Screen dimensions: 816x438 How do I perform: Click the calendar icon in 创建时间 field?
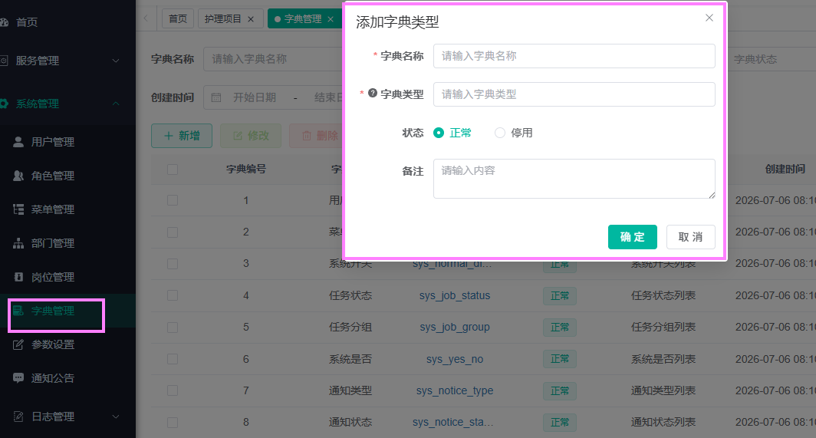[216, 97]
